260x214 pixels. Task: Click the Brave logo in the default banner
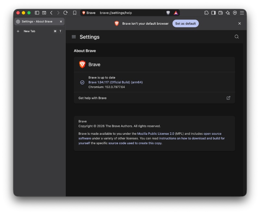point(117,23)
